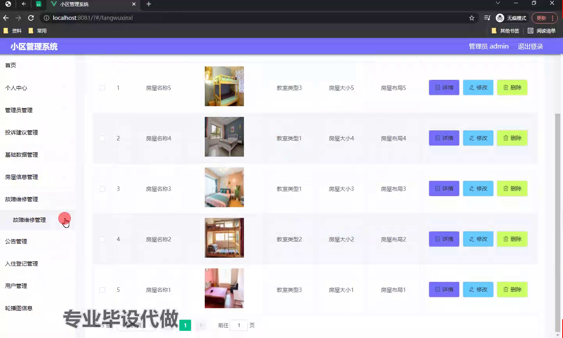Click 修改 for 房屋名称4
Image resolution: width=563 pixels, height=338 pixels.
tap(478, 138)
